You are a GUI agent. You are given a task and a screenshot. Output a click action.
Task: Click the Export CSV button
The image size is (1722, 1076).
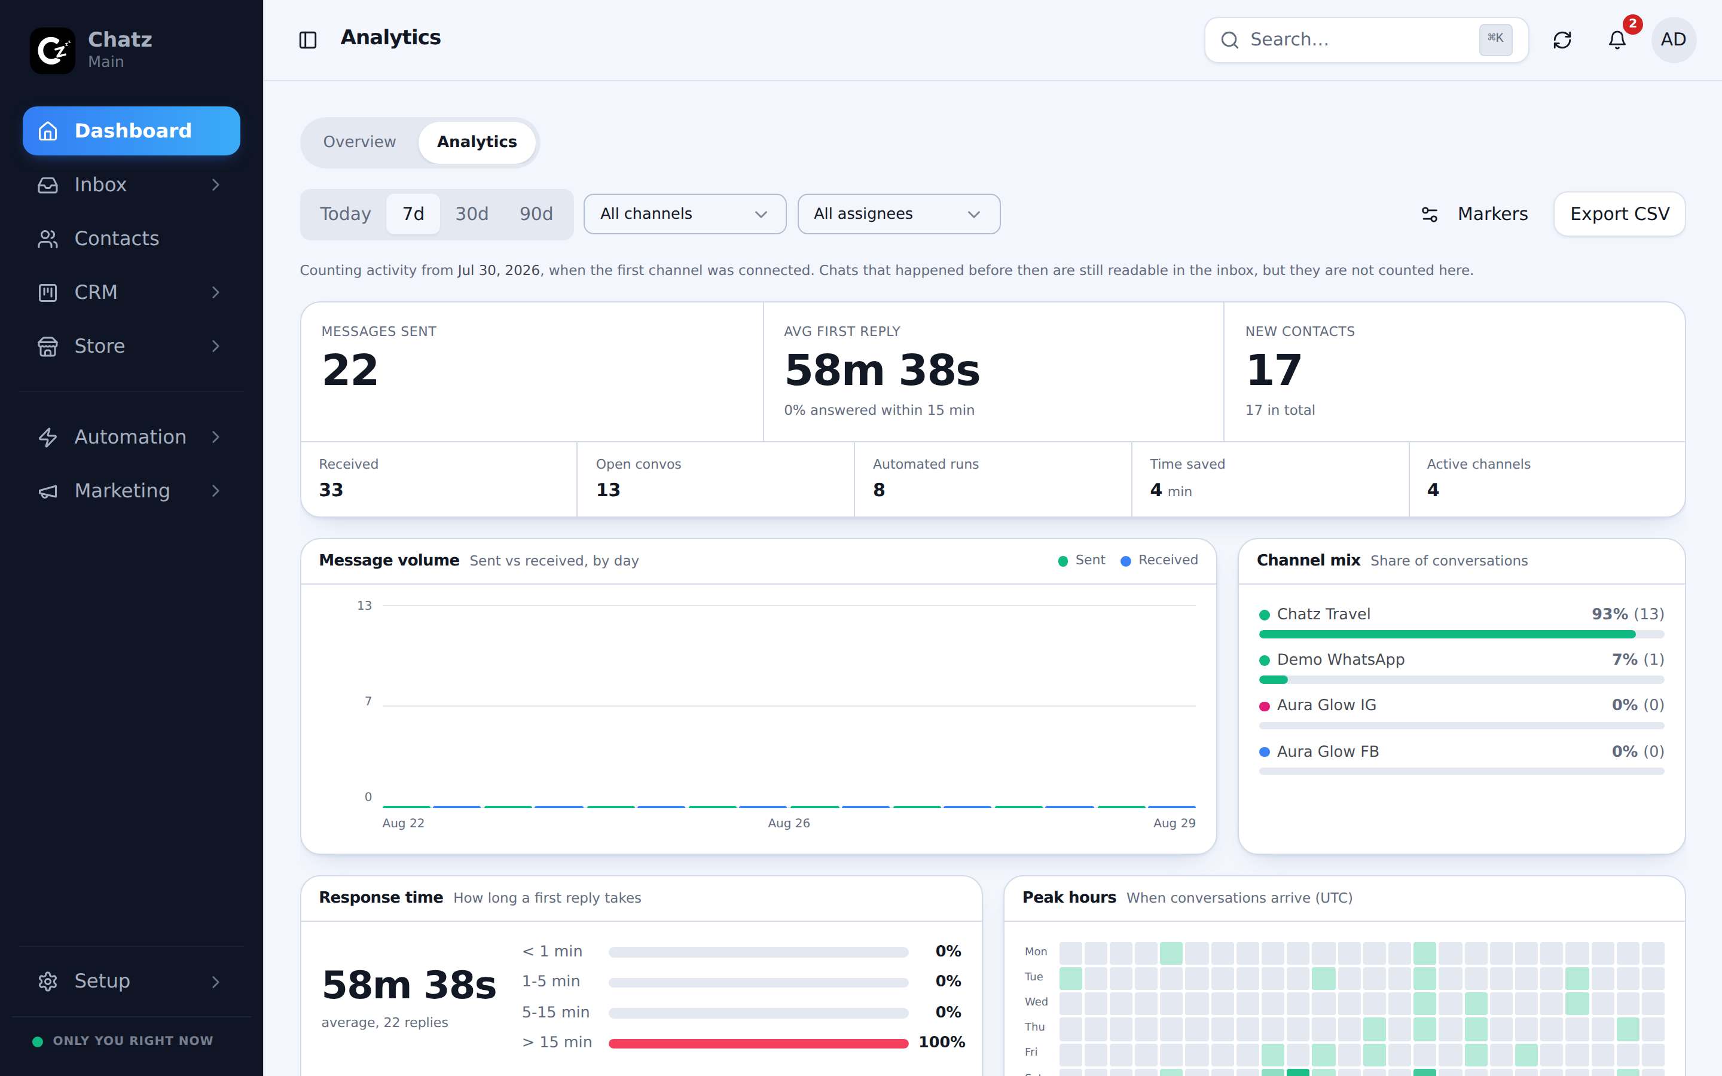click(1620, 214)
